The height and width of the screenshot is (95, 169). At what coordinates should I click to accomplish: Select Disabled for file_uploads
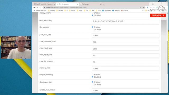click(92, 30)
